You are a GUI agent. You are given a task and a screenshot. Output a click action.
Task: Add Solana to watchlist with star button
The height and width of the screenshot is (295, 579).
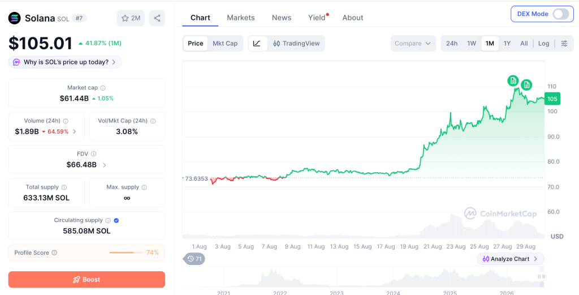coord(131,18)
